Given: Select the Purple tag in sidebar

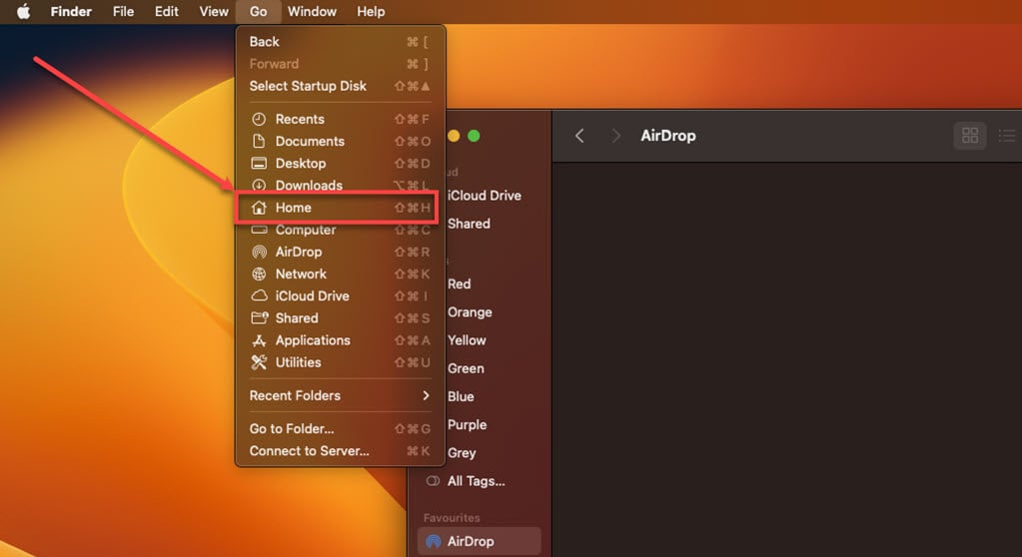Looking at the screenshot, I should point(467,425).
